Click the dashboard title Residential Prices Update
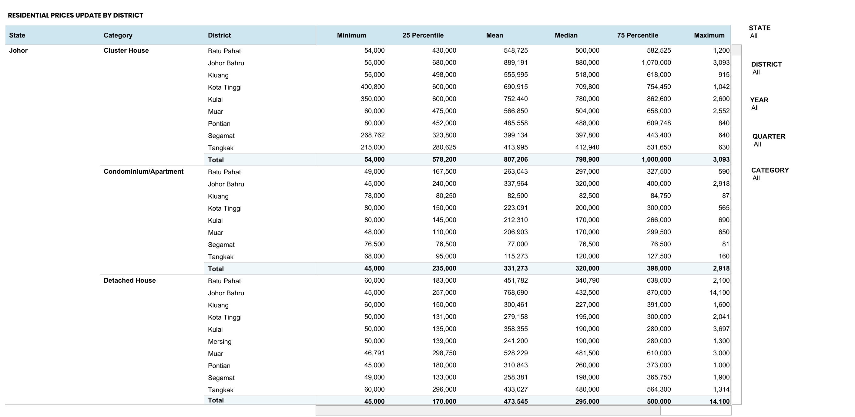This screenshot has height=417, width=855. point(76,15)
